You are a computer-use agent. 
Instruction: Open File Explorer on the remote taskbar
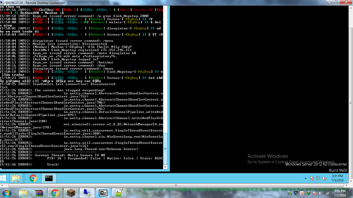click(x=16, y=178)
